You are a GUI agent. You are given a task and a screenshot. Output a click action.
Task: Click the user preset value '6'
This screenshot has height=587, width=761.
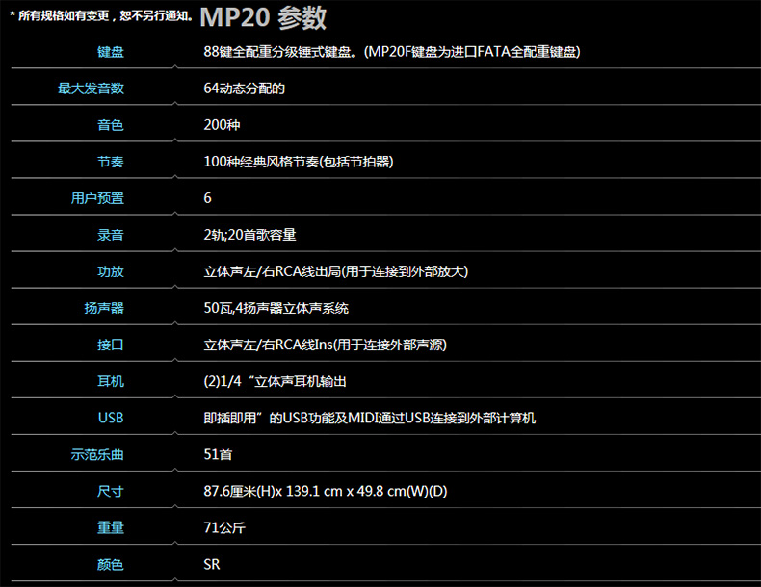pyautogui.click(x=207, y=198)
